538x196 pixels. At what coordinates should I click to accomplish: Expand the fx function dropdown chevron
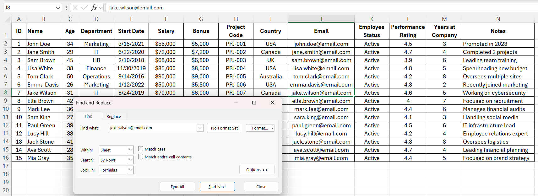(101, 8)
